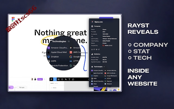
Task: Click the Avg Visit Duration value
Action: coord(105,62)
